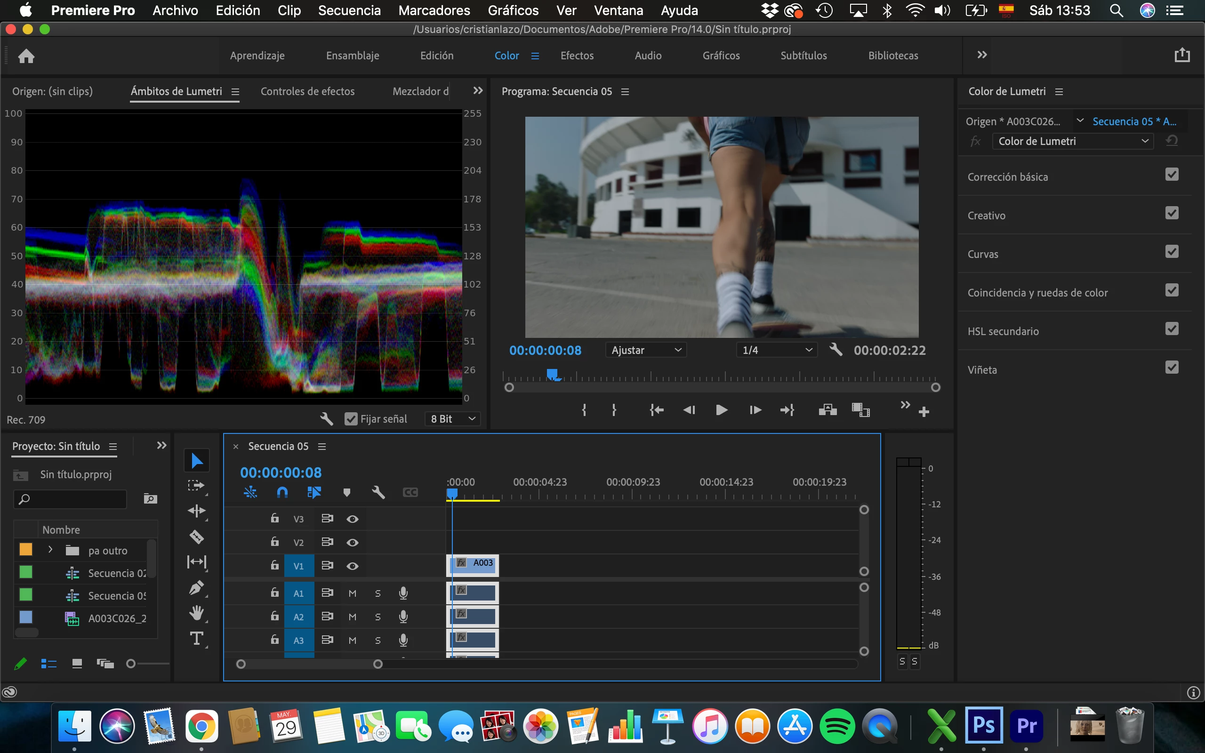Open the Ajustar zoom dropdown
Viewport: 1205px width, 753px height.
click(x=646, y=350)
